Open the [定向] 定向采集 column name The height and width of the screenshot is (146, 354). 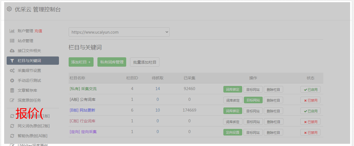click(83, 132)
